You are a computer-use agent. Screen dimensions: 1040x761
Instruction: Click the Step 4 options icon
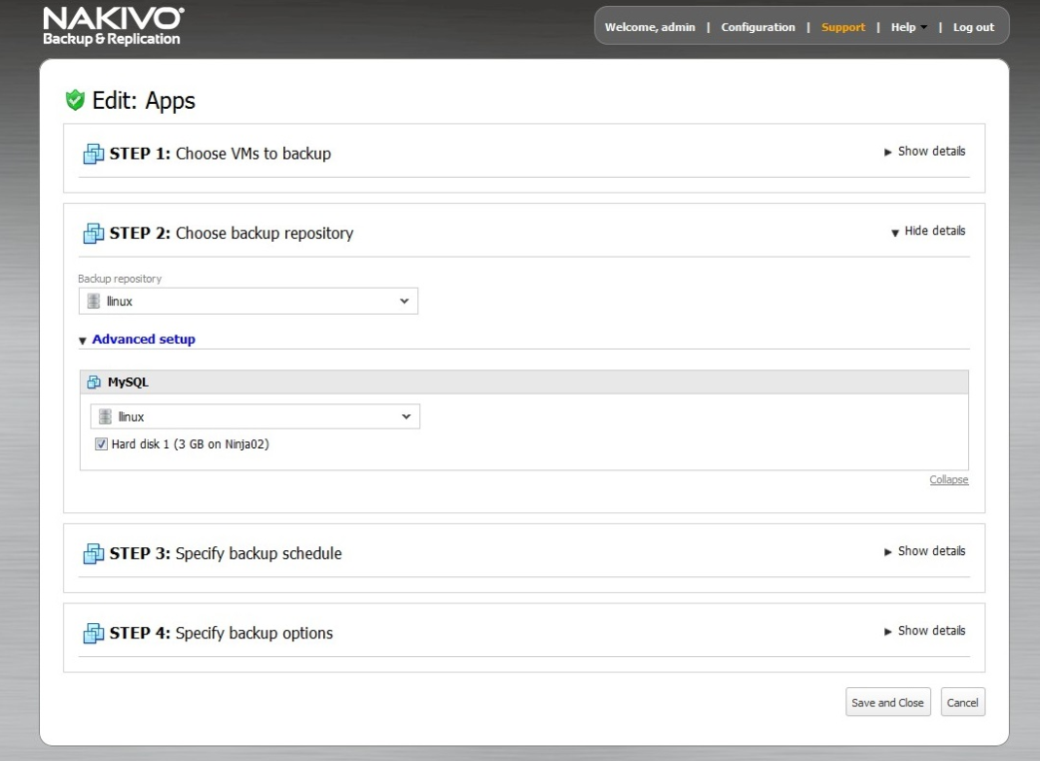point(93,633)
